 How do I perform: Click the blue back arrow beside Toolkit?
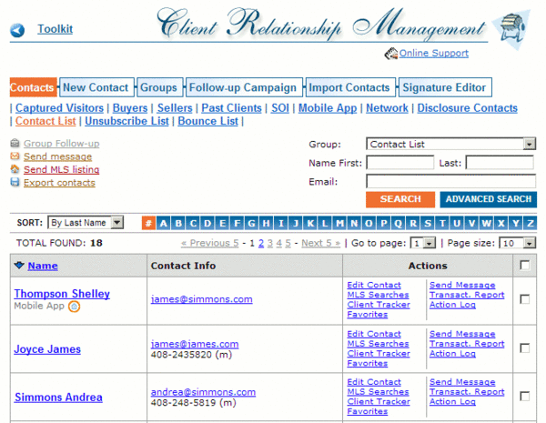(x=17, y=30)
